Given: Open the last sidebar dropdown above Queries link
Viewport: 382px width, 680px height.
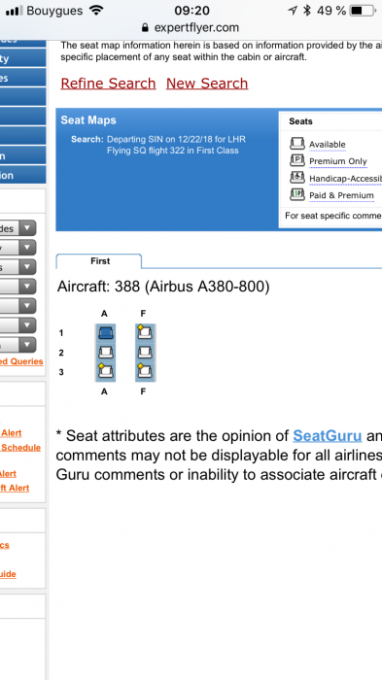Looking at the screenshot, I should 27,345.
